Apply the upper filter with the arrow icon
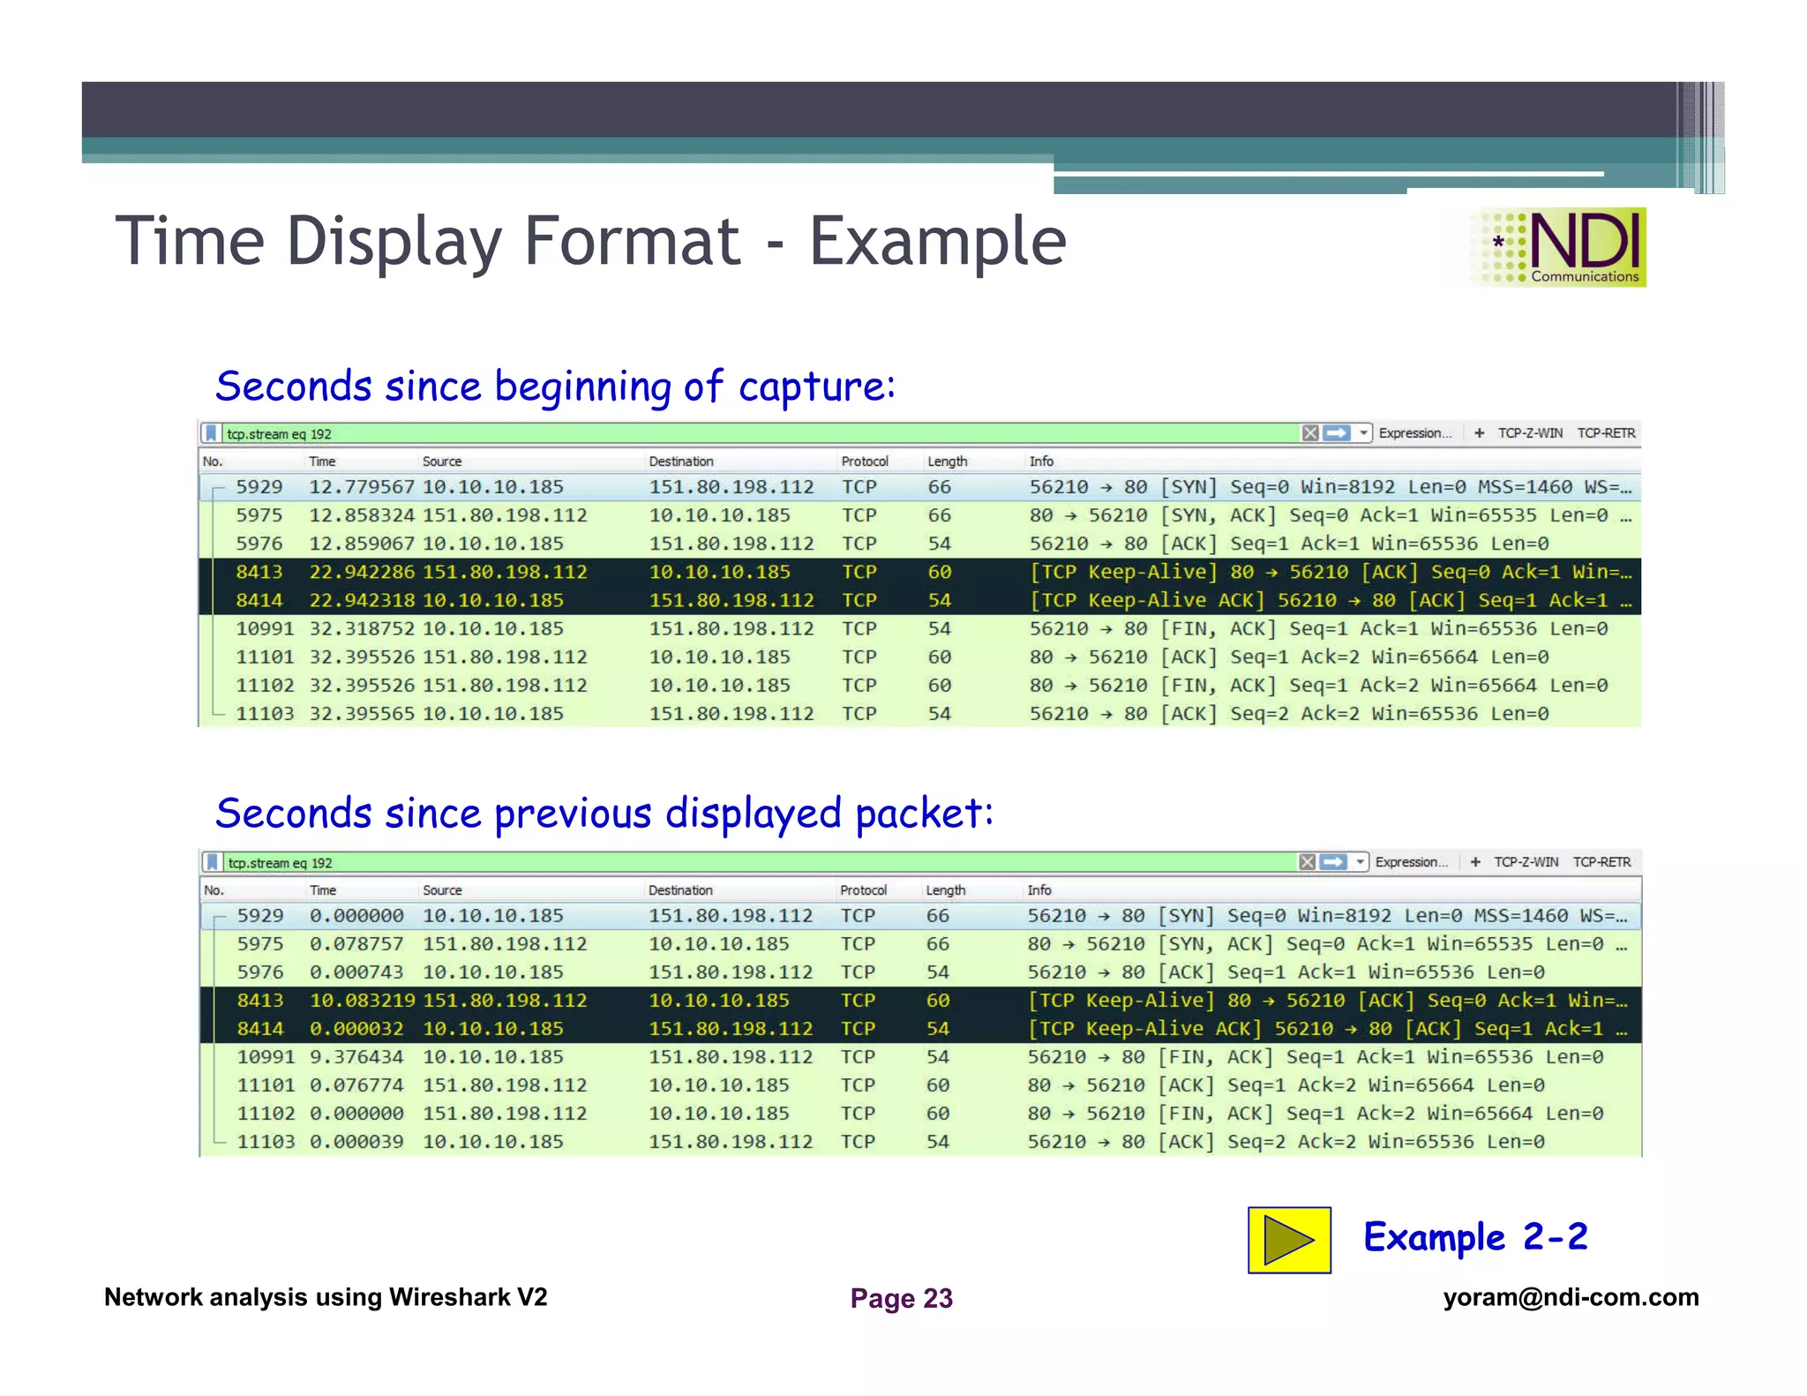Screen dimensions: 1807x1396 click(1337, 432)
